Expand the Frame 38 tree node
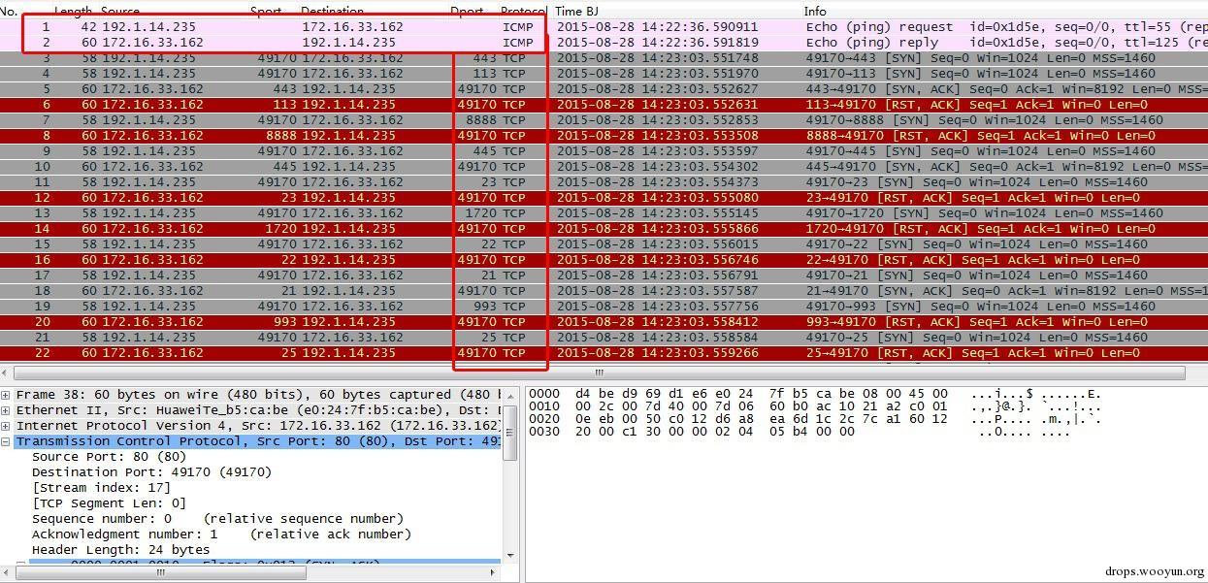 [6, 395]
